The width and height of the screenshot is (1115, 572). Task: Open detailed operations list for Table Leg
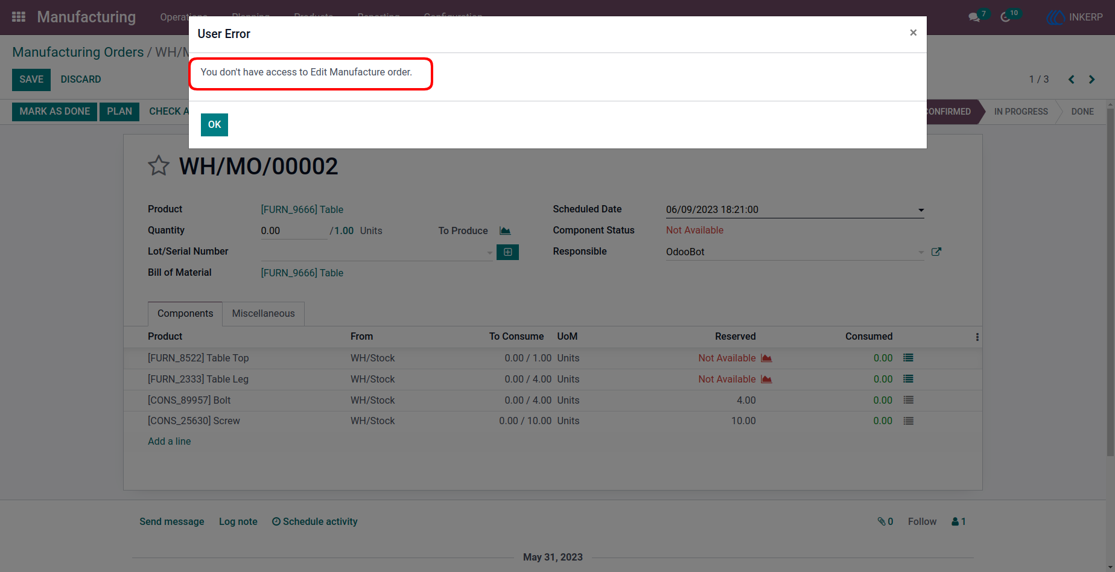click(908, 379)
